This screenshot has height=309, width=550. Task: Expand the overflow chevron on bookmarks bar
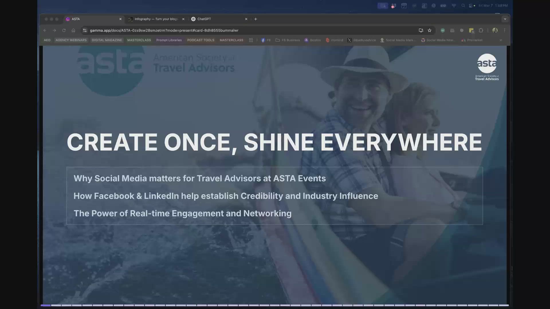coord(500,40)
